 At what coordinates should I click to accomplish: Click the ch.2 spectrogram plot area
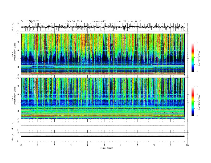103,98
